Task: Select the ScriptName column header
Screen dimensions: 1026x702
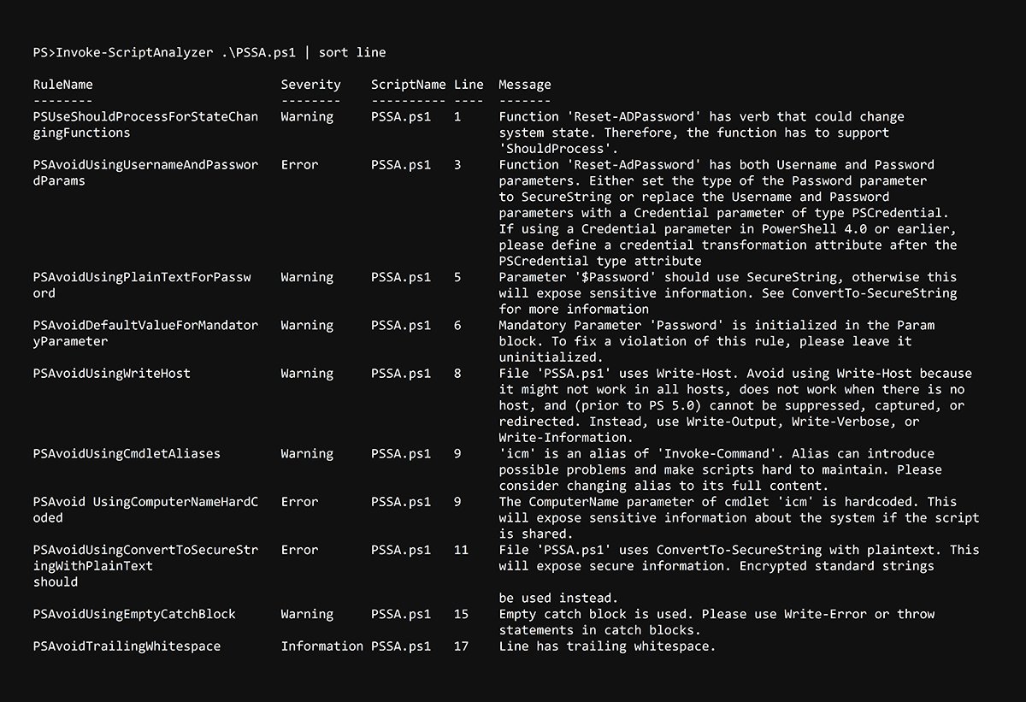Action: (407, 84)
